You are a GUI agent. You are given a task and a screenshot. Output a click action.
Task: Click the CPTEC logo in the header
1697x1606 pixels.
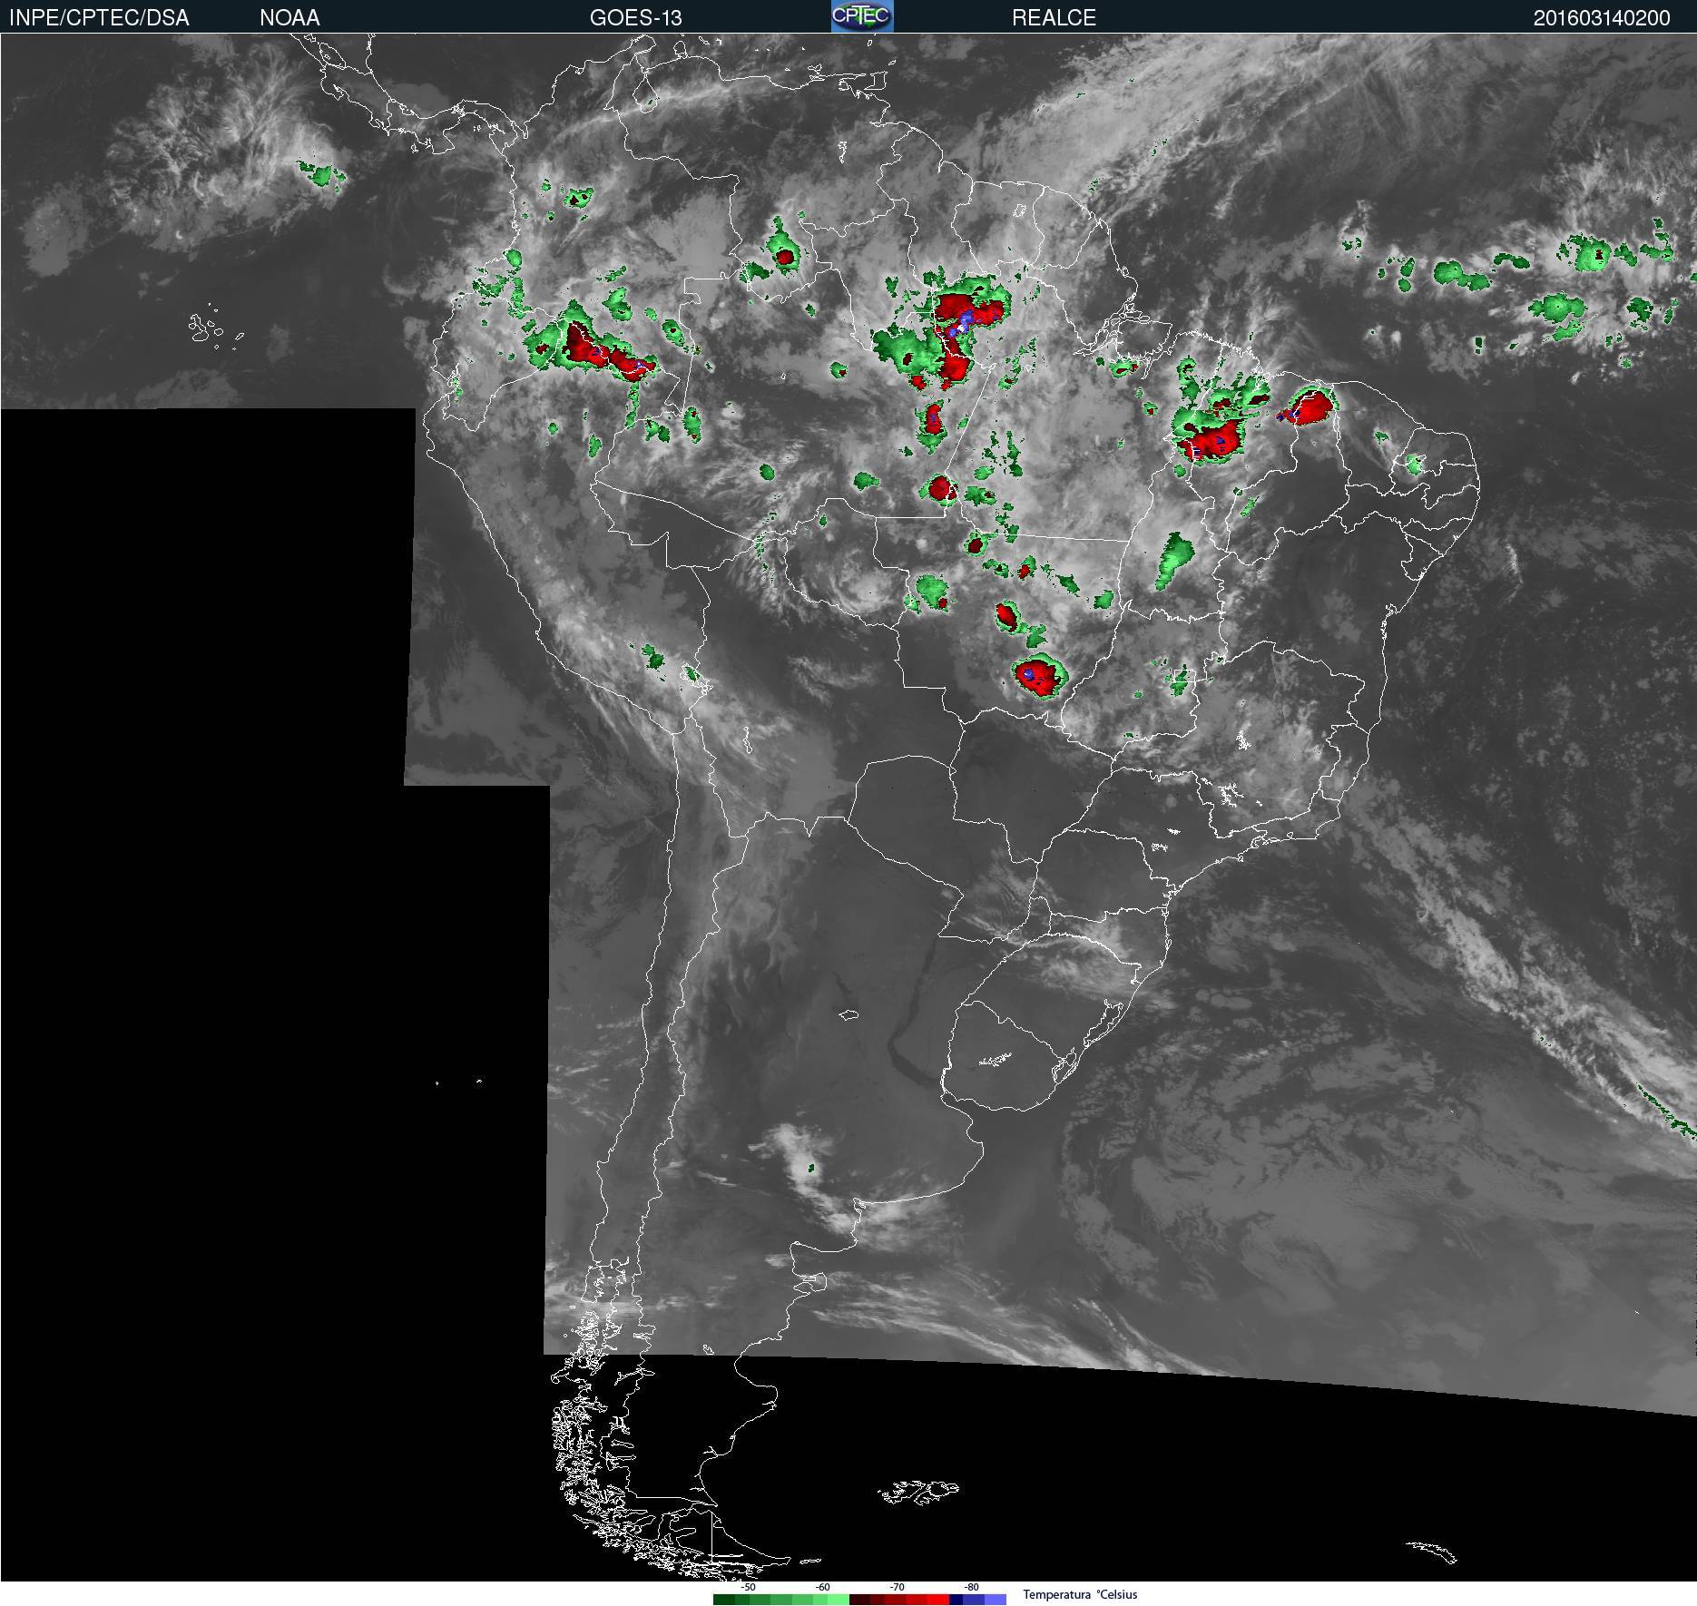point(862,16)
